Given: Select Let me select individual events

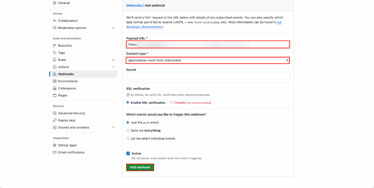Looking at the screenshot, I should (128, 138).
